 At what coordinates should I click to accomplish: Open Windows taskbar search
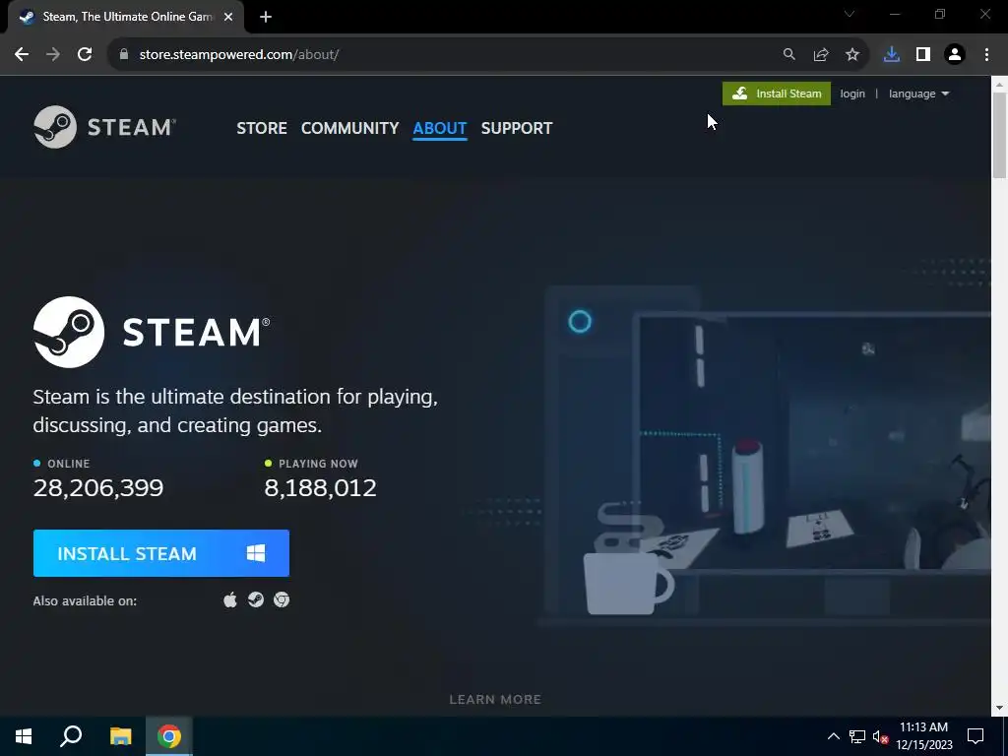[71, 736]
